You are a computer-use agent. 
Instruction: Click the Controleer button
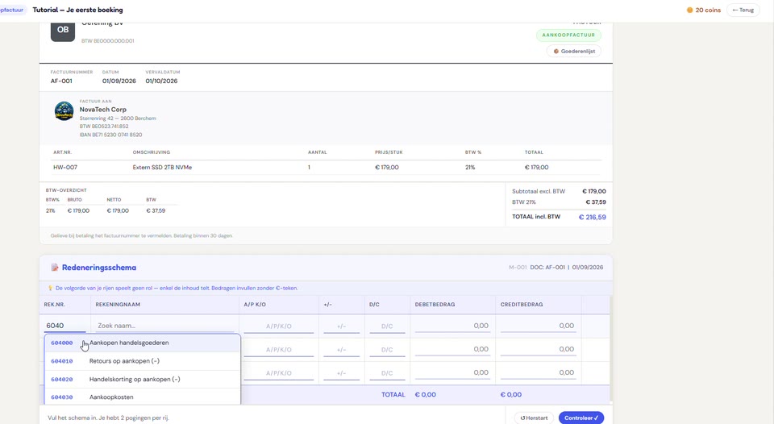[581, 418]
